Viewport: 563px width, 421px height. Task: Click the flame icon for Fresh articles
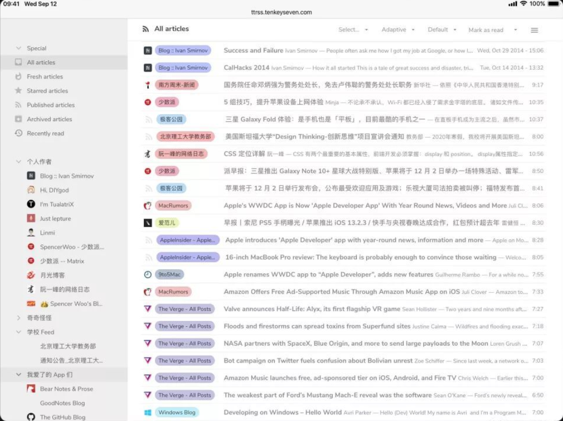point(18,76)
